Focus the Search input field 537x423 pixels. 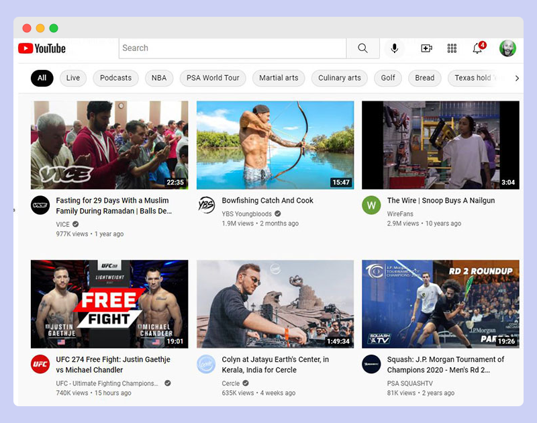tap(232, 48)
